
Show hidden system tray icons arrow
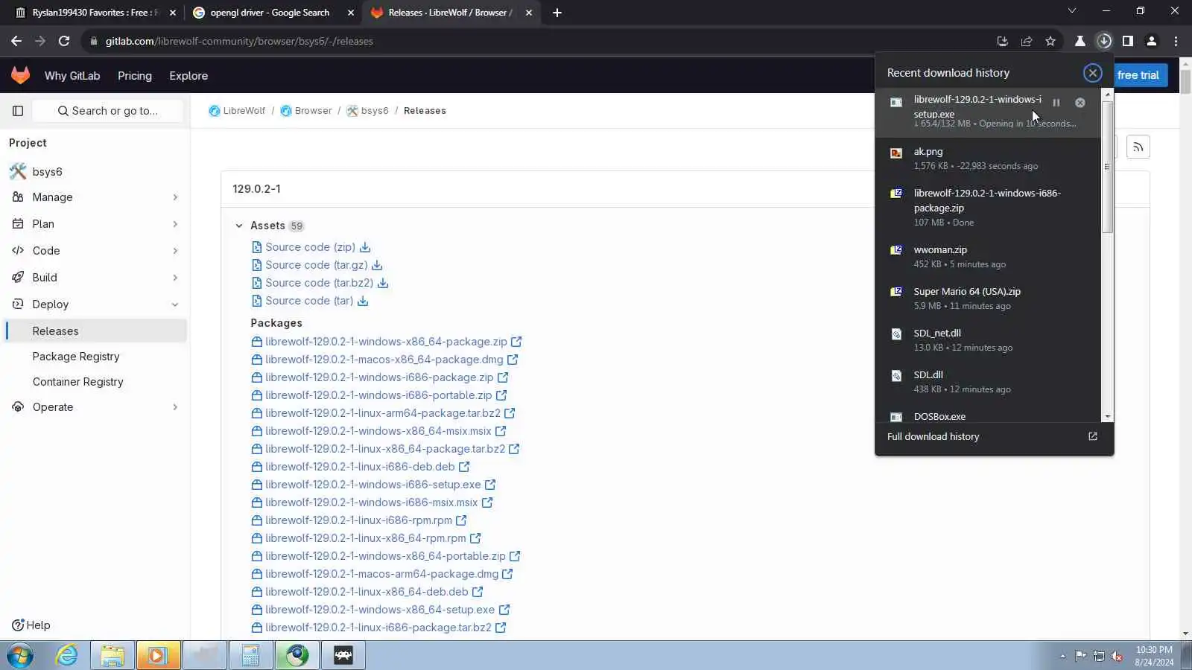click(1062, 656)
